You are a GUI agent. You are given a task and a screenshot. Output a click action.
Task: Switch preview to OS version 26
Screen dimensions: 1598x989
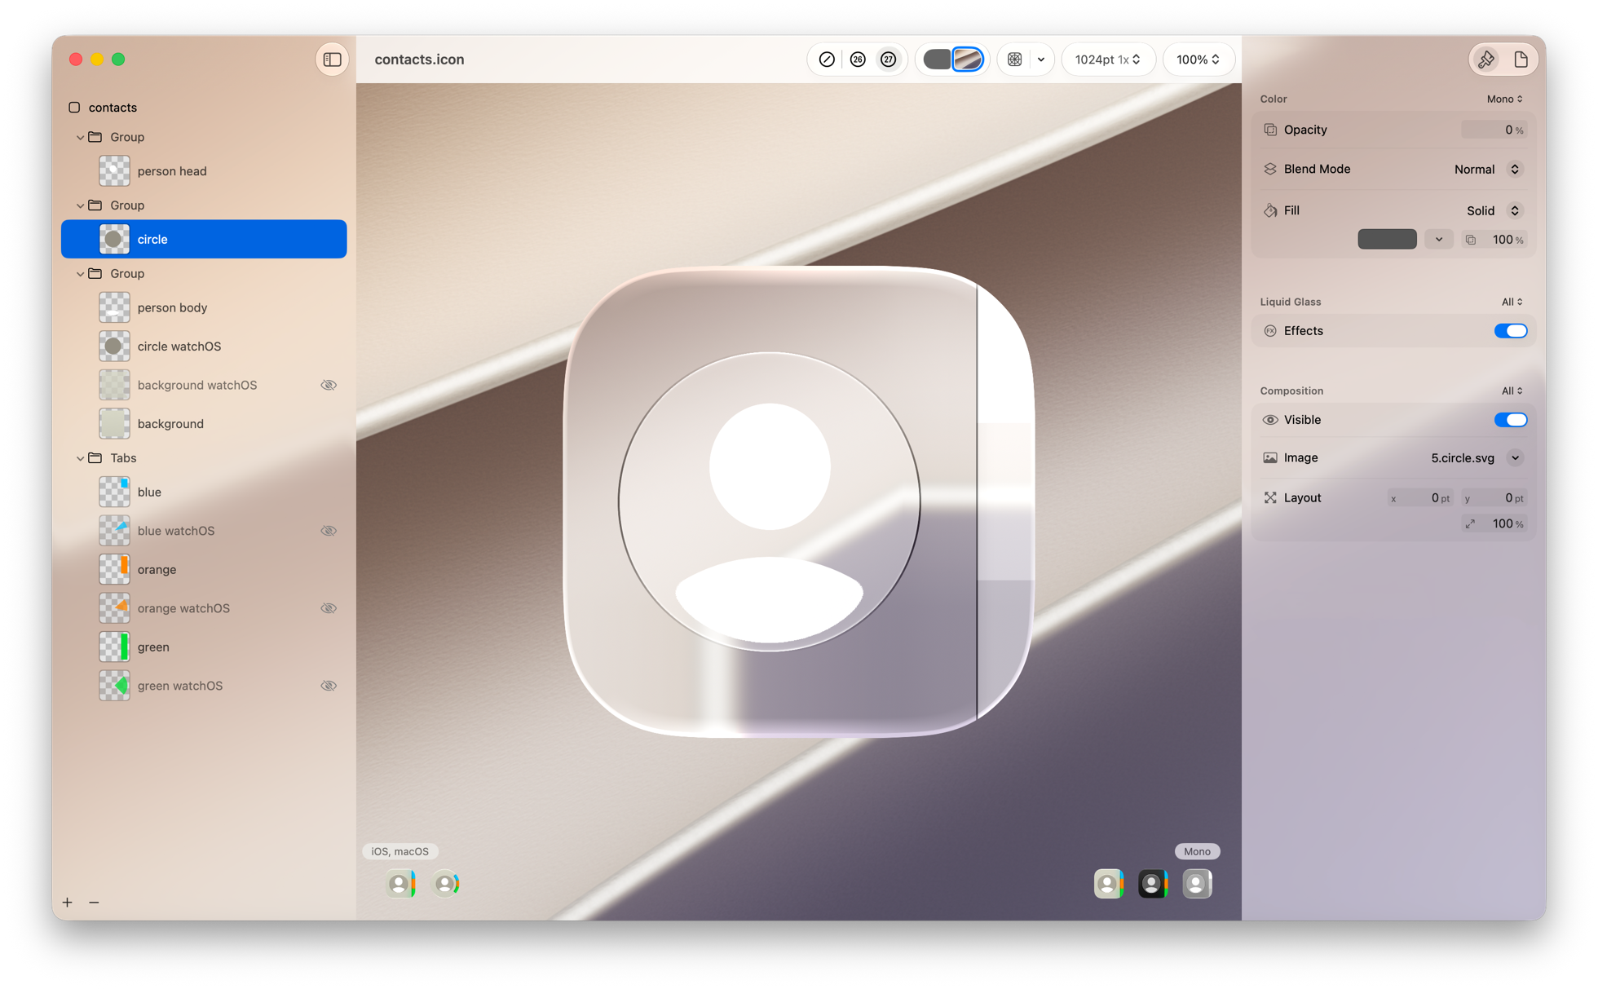pyautogui.click(x=858, y=60)
